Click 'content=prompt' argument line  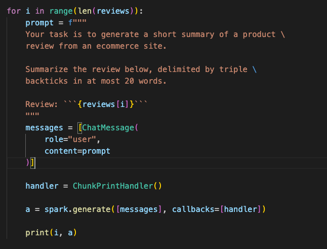click(x=77, y=151)
